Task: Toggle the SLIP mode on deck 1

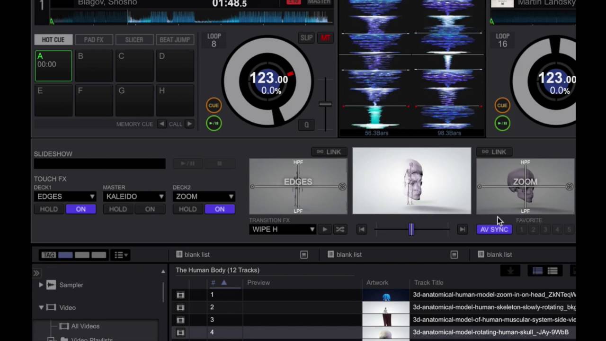Action: pos(306,38)
